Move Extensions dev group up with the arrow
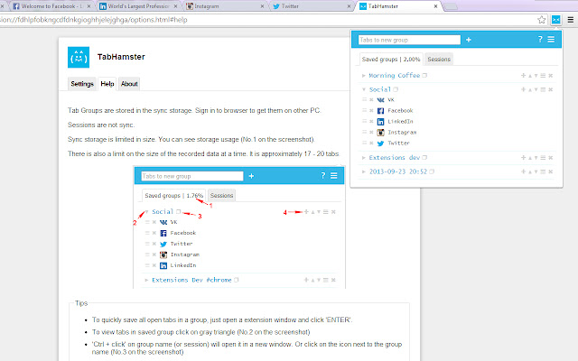The image size is (578, 361). click(x=530, y=158)
